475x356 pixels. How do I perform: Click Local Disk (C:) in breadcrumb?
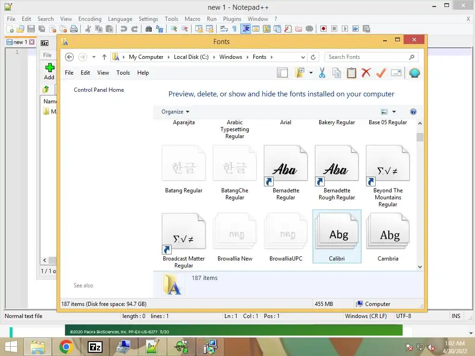pyautogui.click(x=191, y=57)
